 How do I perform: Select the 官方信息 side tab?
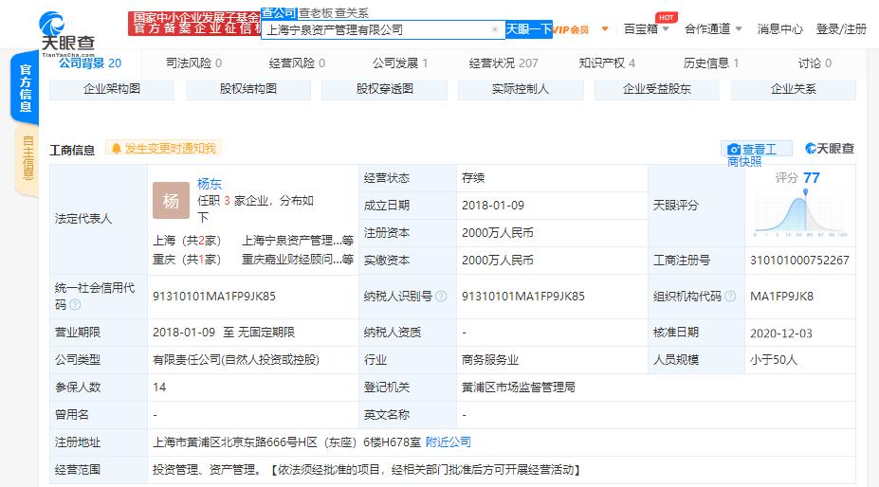coord(26,88)
